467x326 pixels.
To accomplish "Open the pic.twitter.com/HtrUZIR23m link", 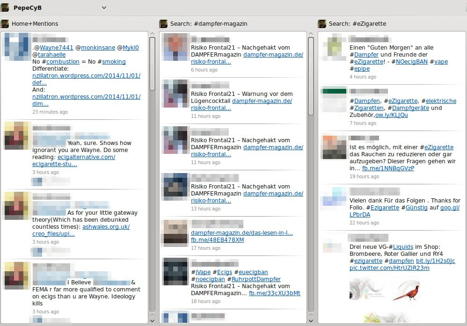I will (389, 268).
